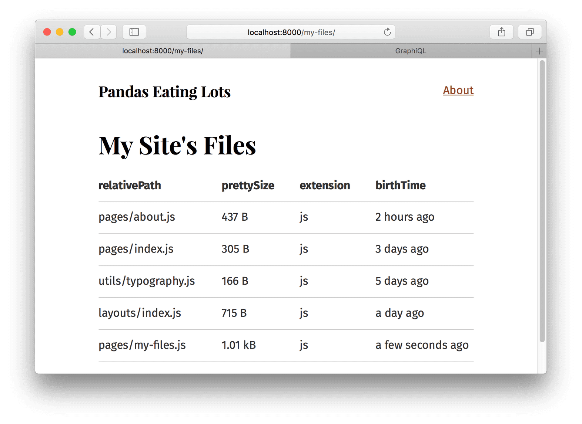Click the 1.01 kB size value

238,345
